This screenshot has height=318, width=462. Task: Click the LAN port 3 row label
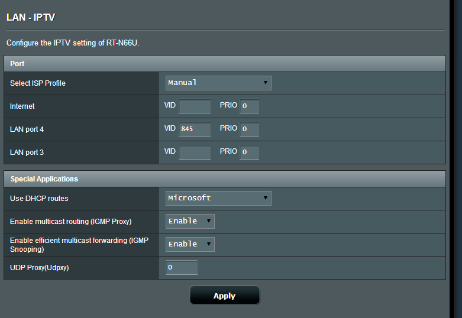(x=27, y=152)
